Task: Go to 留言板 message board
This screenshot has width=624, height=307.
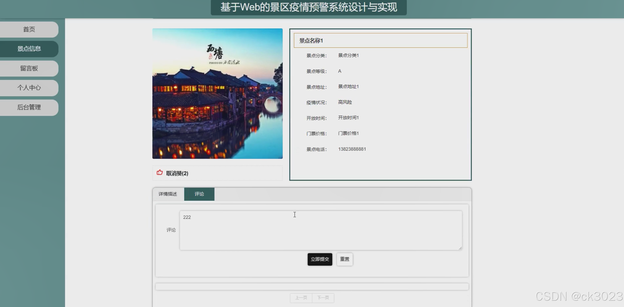Action: tap(29, 68)
